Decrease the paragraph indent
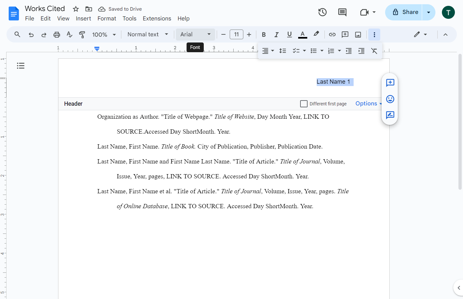The image size is (463, 299). point(349,51)
